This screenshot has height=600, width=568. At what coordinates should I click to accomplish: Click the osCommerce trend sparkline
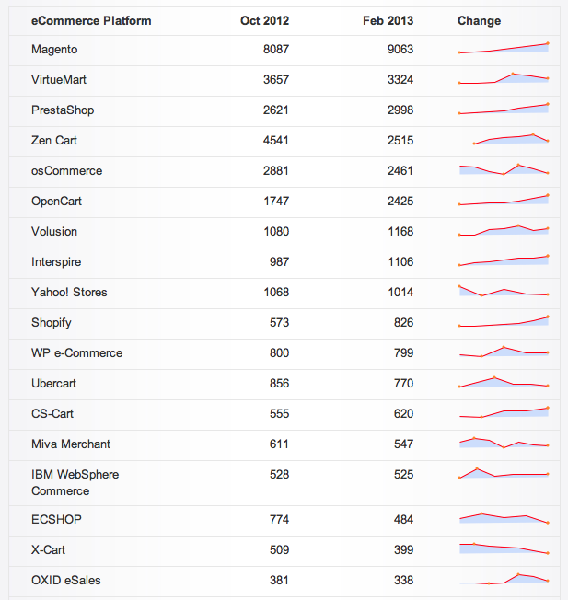[504, 169]
